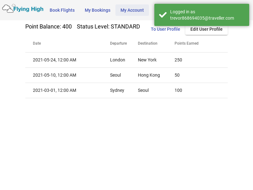
Task: Click Seoul in the departure column
Action: 115,75
